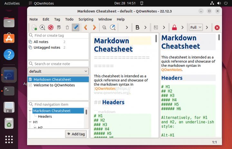This screenshot has width=232, height=149.
Task: Collapse the H1 navigation tree item
Action: point(30,122)
